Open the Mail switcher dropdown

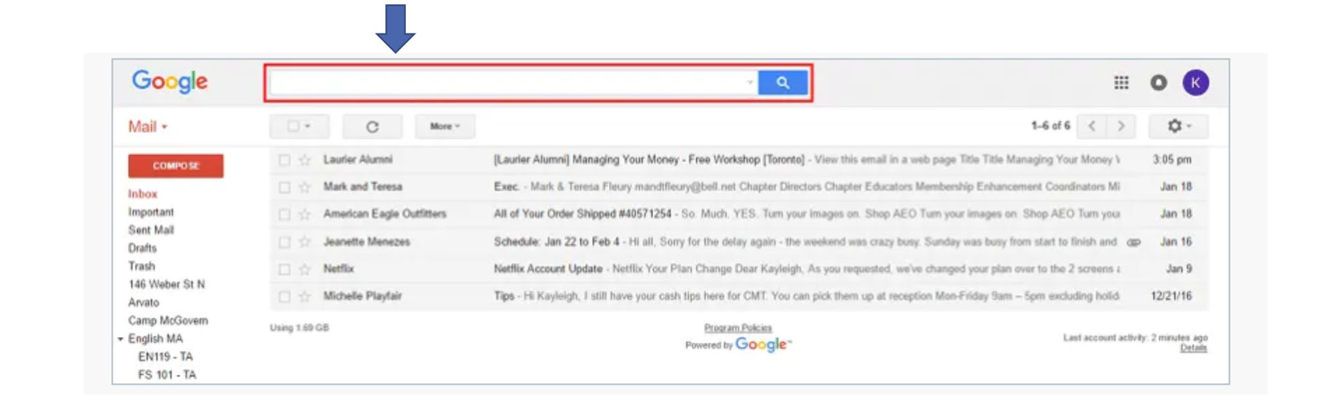[x=148, y=127]
